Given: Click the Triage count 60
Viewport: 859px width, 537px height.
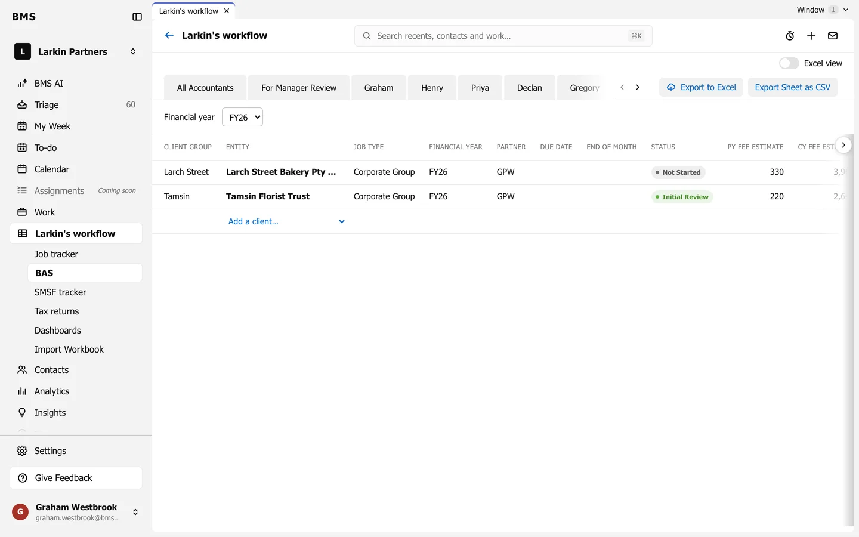Looking at the screenshot, I should click(131, 104).
